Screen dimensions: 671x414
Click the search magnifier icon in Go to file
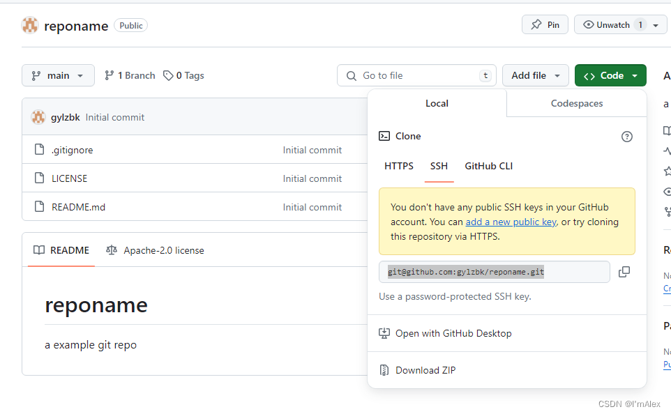[352, 76]
